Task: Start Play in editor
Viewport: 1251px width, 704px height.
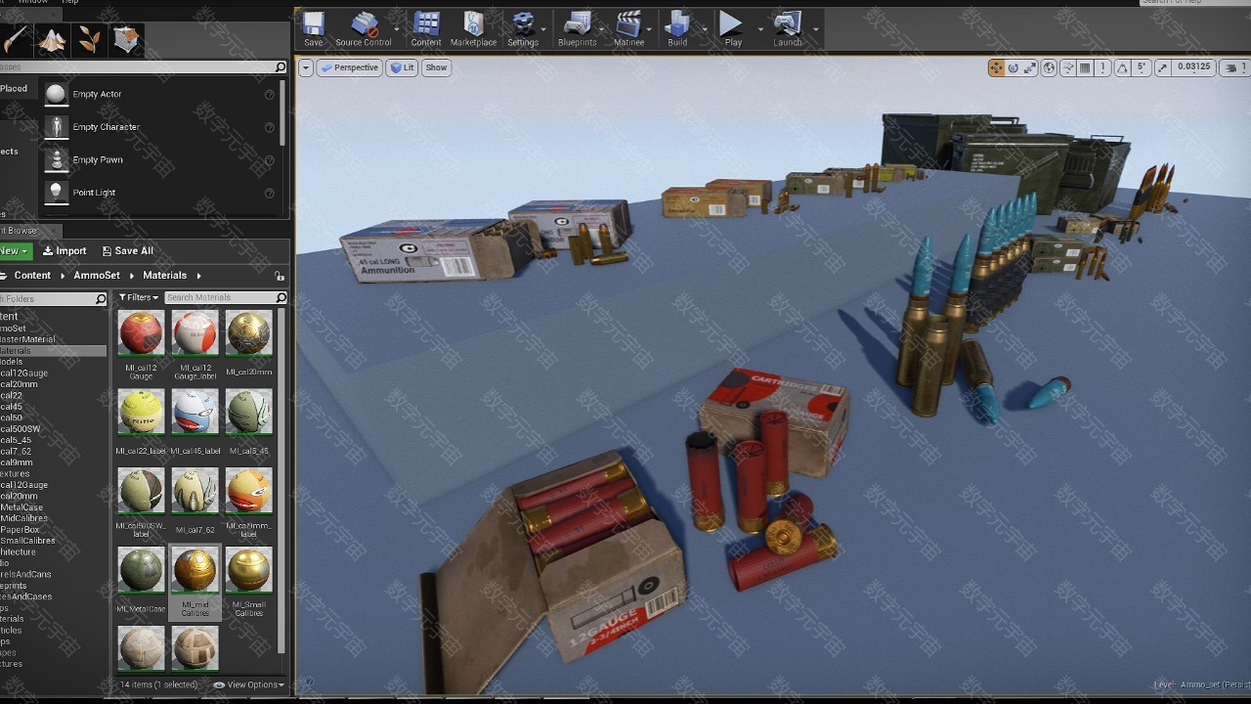Action: click(x=732, y=28)
